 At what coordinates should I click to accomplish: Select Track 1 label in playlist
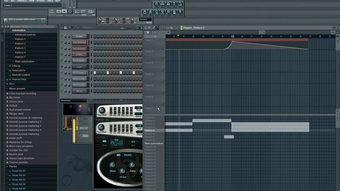click(149, 40)
